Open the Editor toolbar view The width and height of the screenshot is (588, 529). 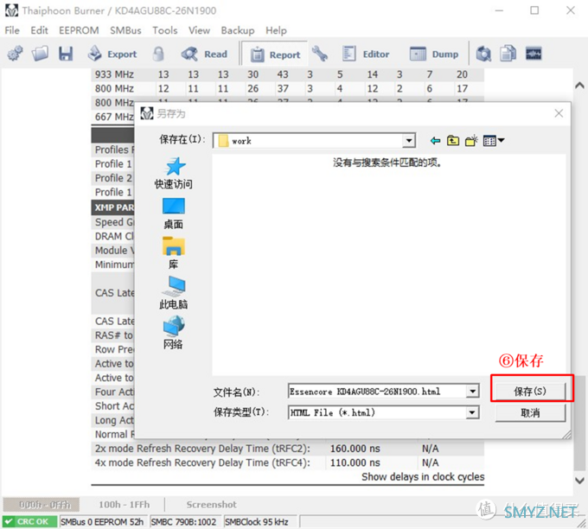click(x=366, y=54)
